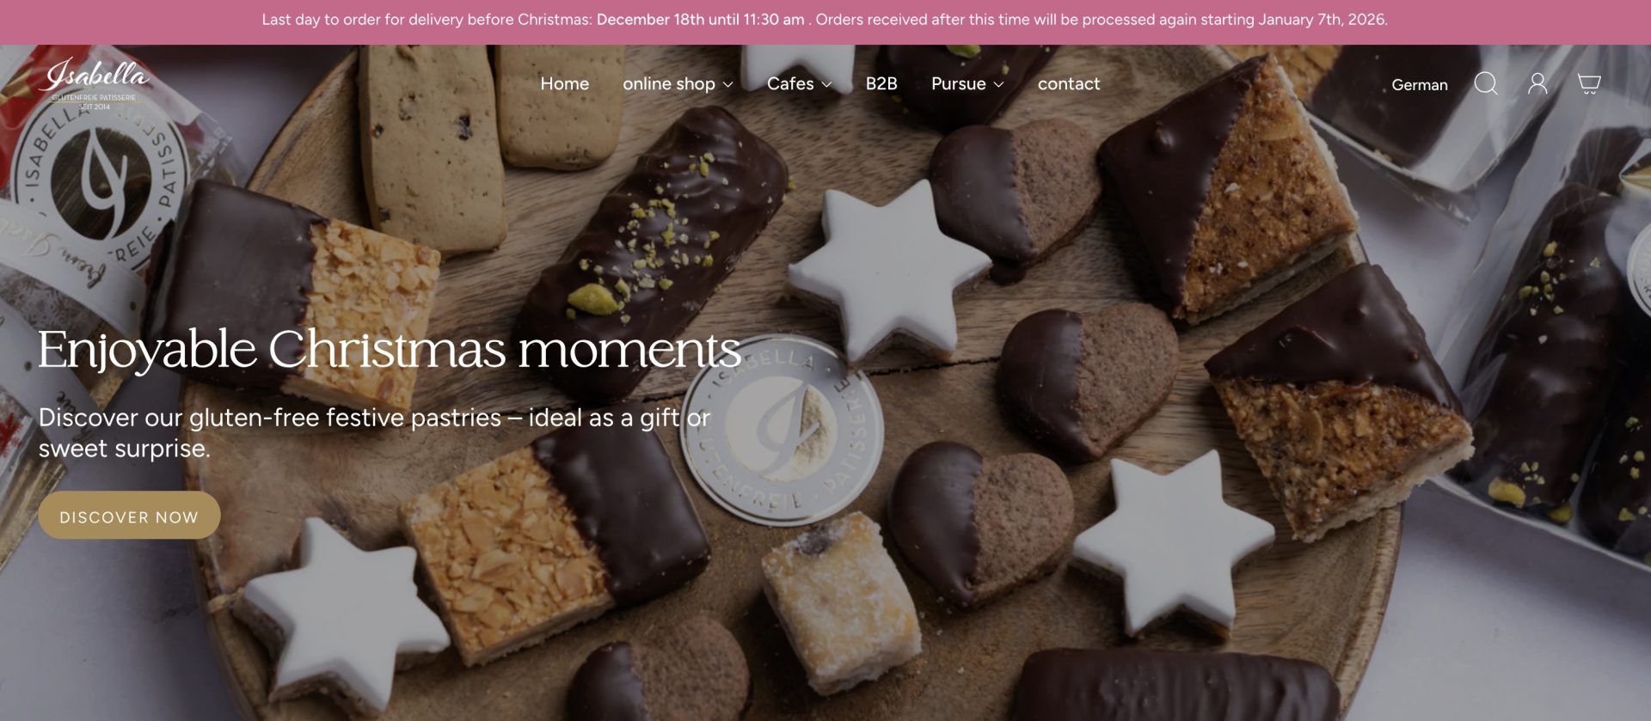Expand the Cafes dropdown arrow

point(826,84)
